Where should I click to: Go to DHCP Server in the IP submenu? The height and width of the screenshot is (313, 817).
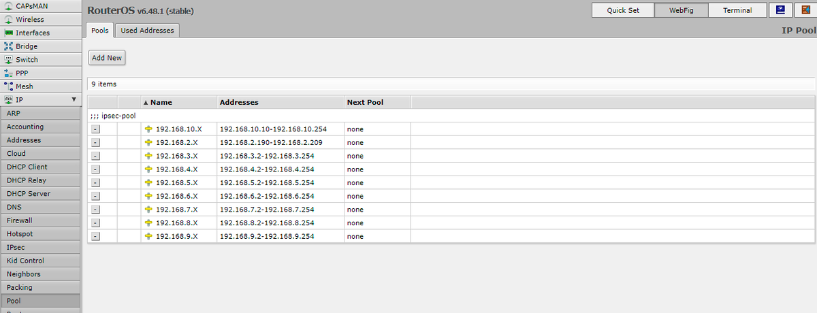(x=40, y=194)
